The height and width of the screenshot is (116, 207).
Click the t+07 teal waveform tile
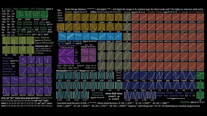[x=76, y=95]
